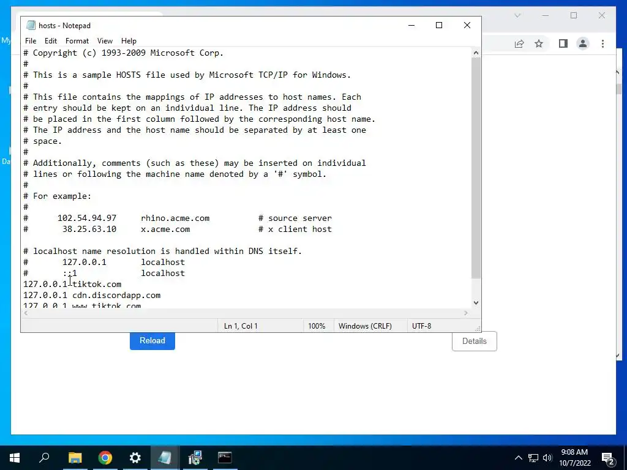Open the Format menu in Notepad
This screenshot has width=627, height=470.
click(x=77, y=41)
